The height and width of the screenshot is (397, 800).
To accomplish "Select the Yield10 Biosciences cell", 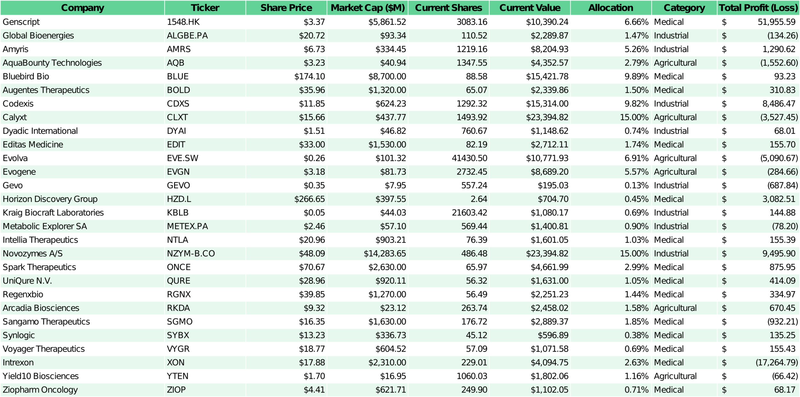I will [x=83, y=376].
